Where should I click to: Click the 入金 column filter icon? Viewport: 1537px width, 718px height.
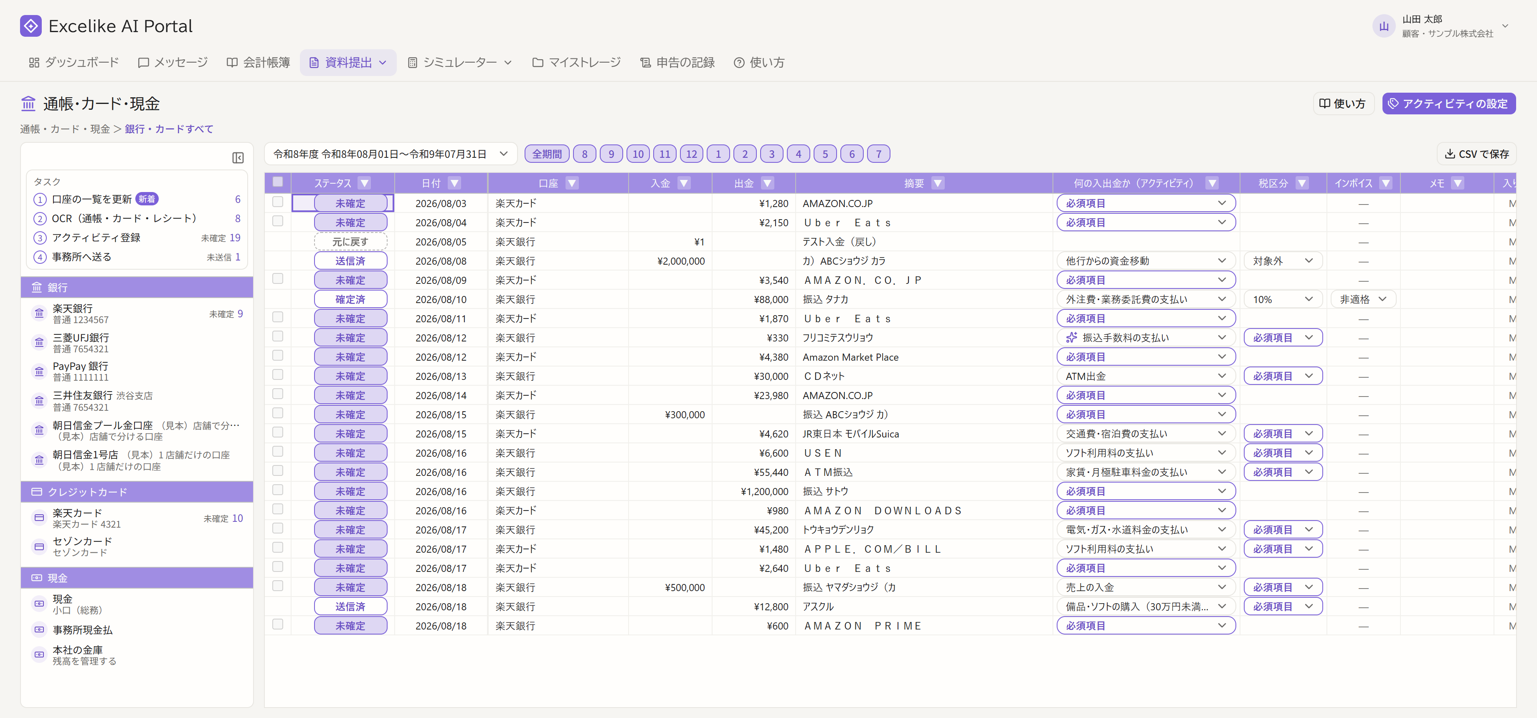coord(685,183)
